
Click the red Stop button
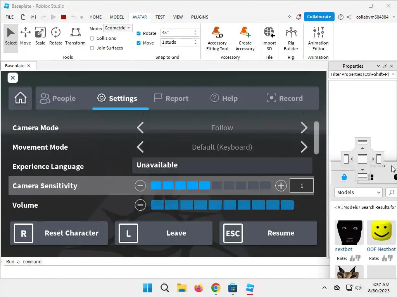click(64, 17)
